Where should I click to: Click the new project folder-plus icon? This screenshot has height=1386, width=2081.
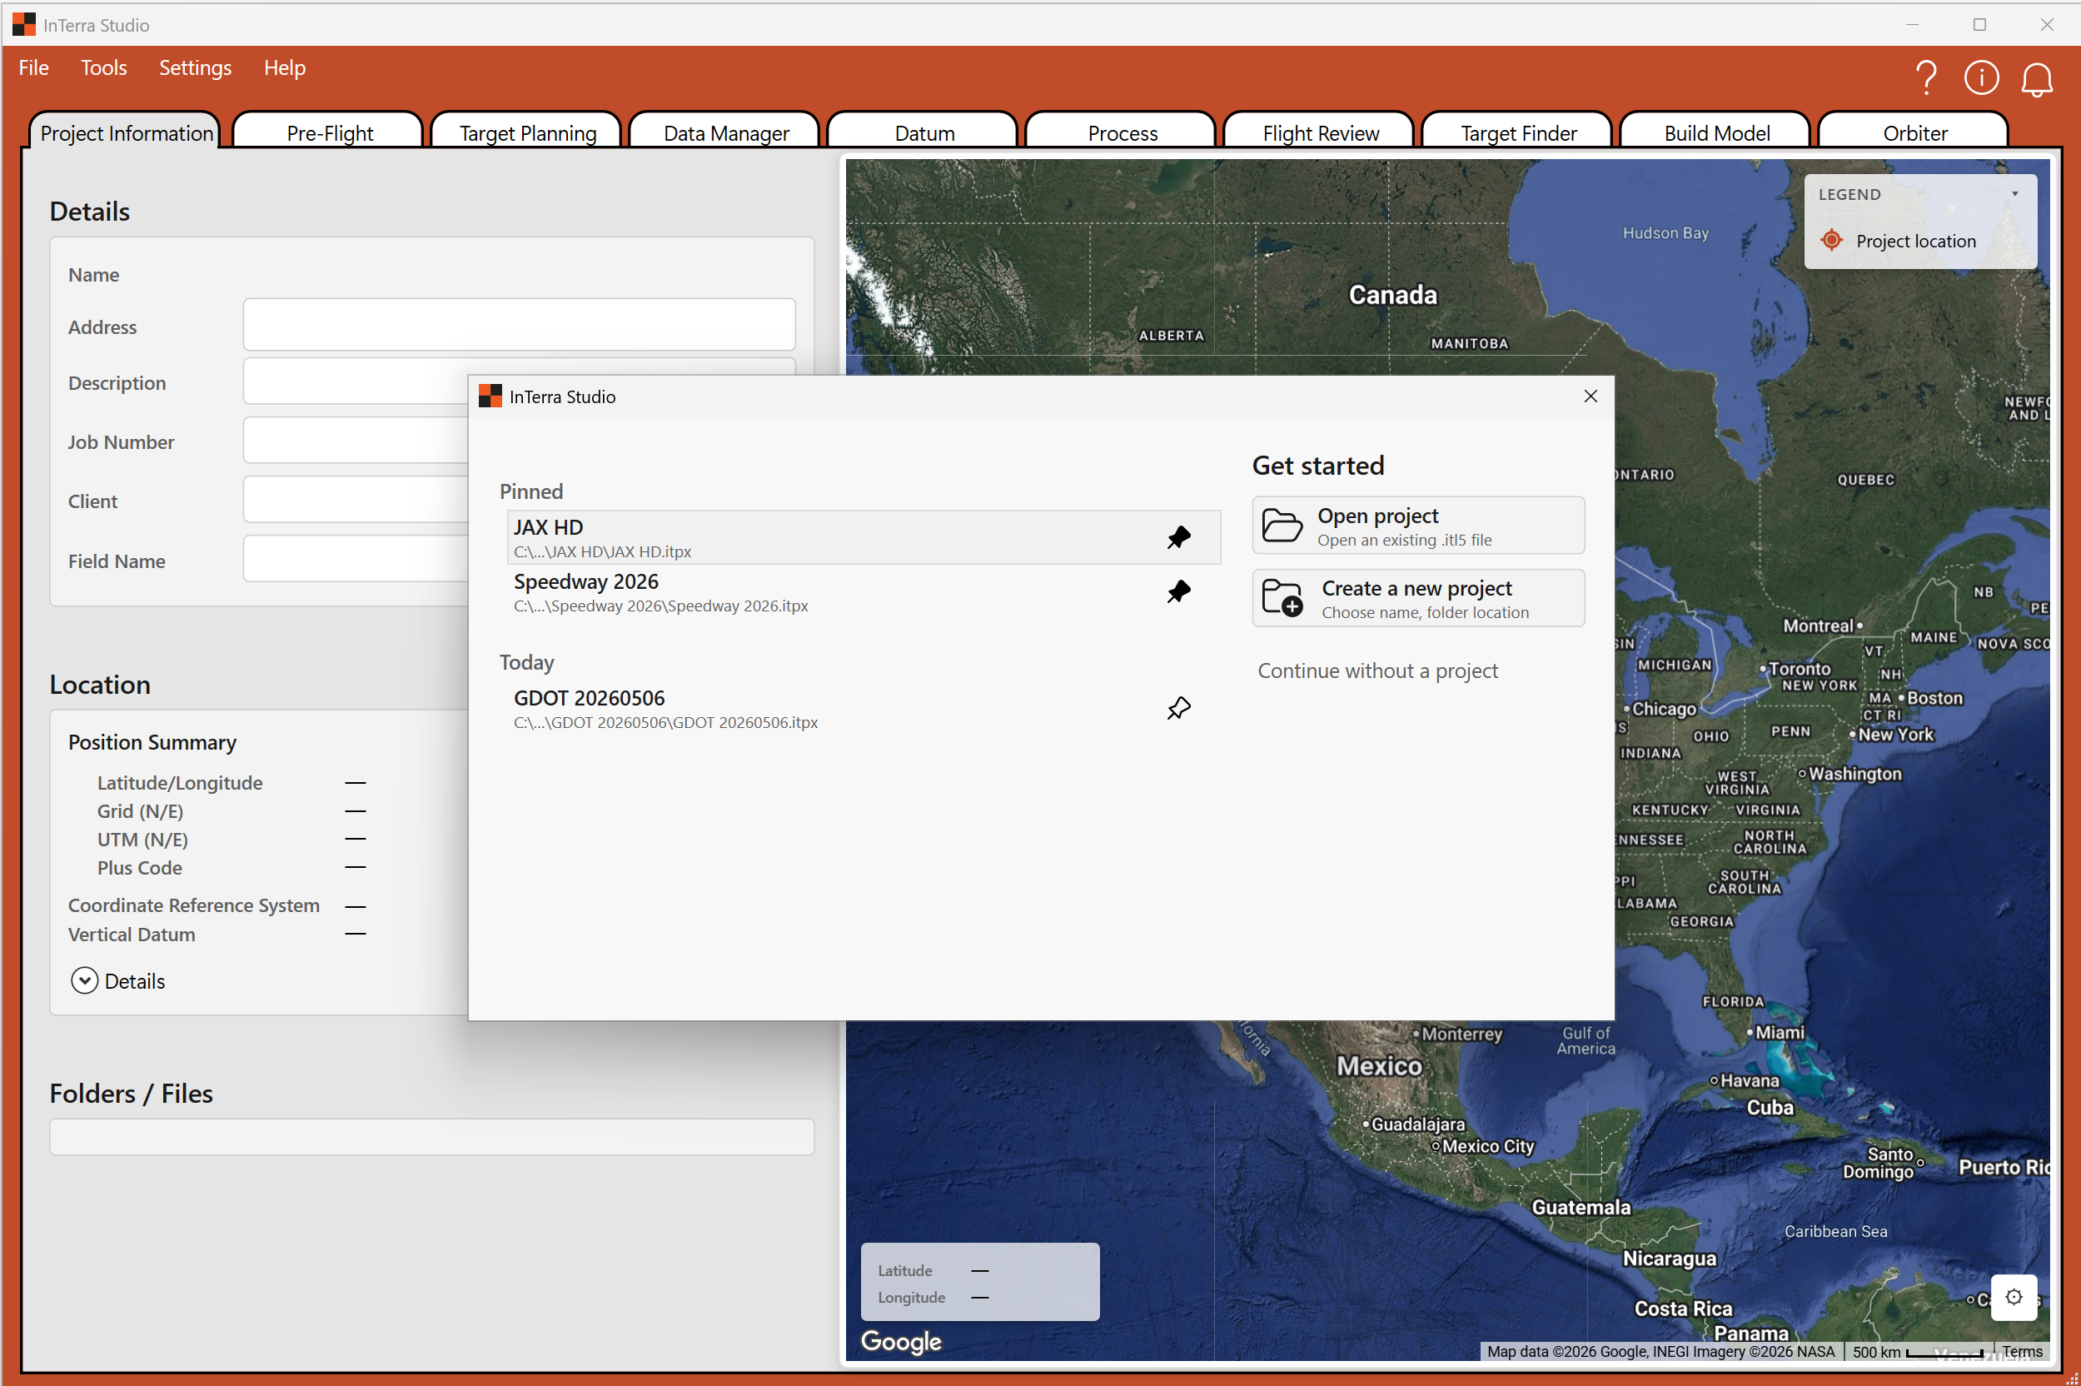tap(1282, 598)
